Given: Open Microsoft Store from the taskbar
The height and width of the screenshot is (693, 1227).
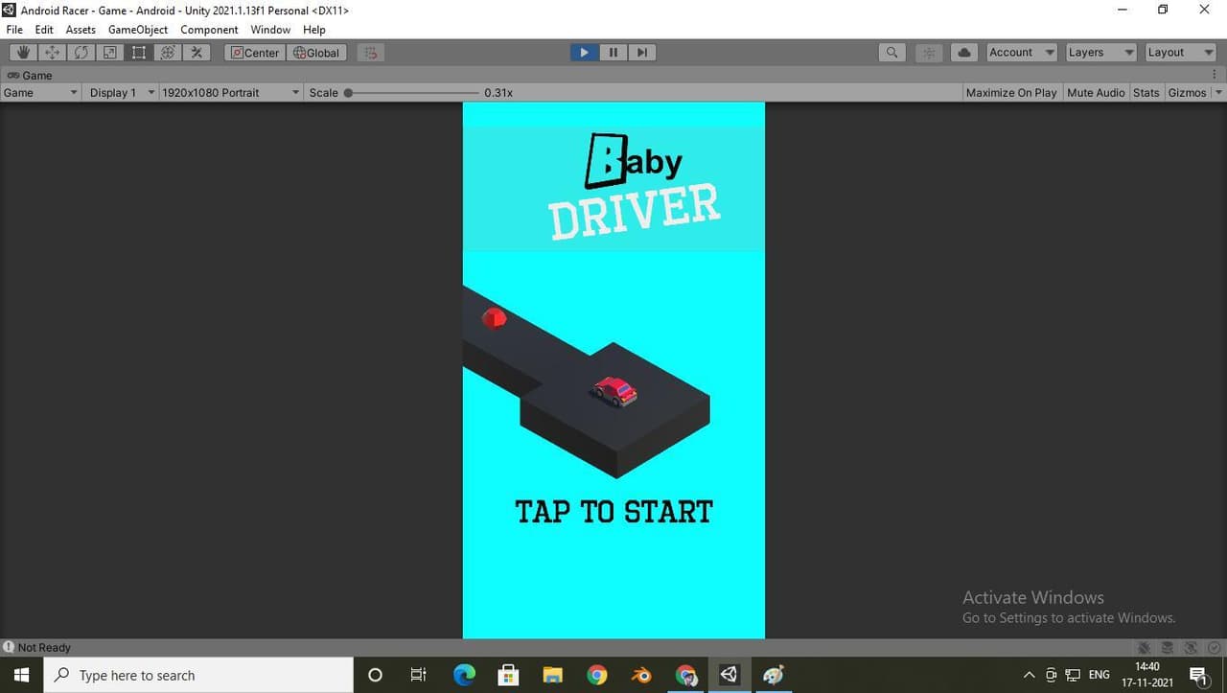Looking at the screenshot, I should pyautogui.click(x=508, y=675).
